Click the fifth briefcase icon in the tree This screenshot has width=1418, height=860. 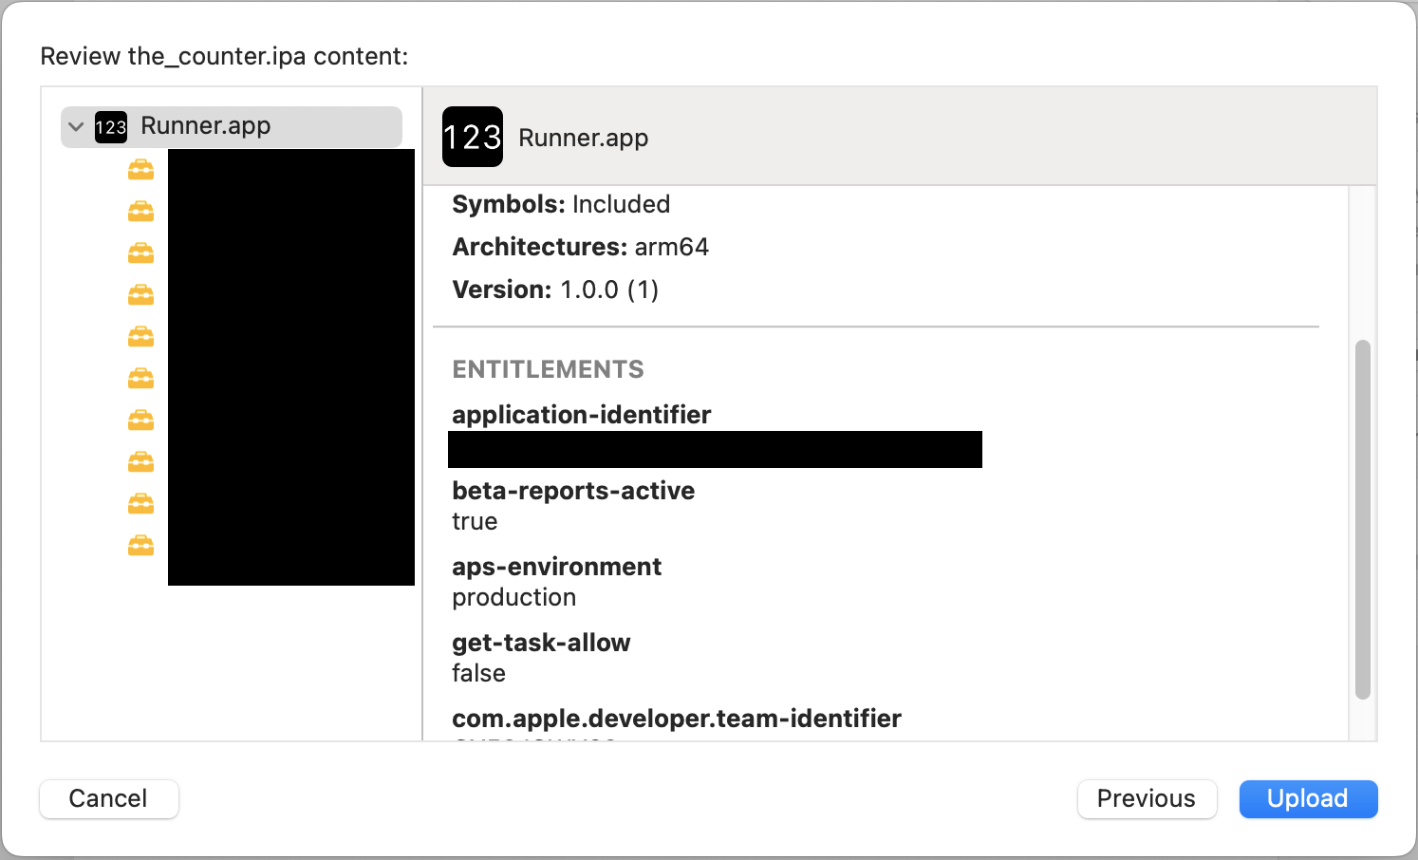140,336
